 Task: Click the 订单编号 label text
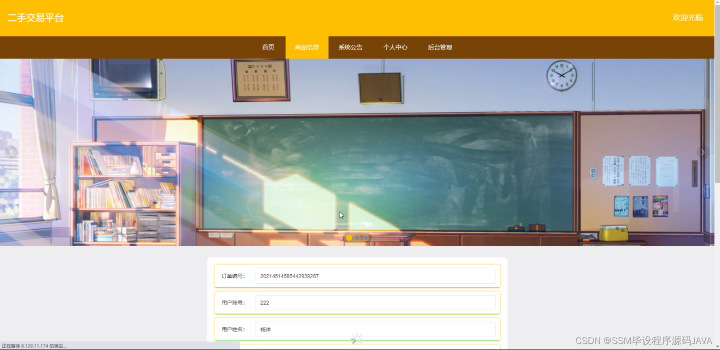pos(233,276)
